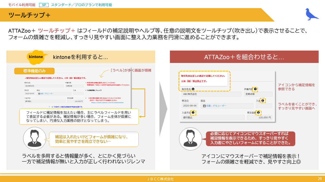Screen dimensions: 325x182
Task: Click the blue bird logo
Action: tap(312, 14)
